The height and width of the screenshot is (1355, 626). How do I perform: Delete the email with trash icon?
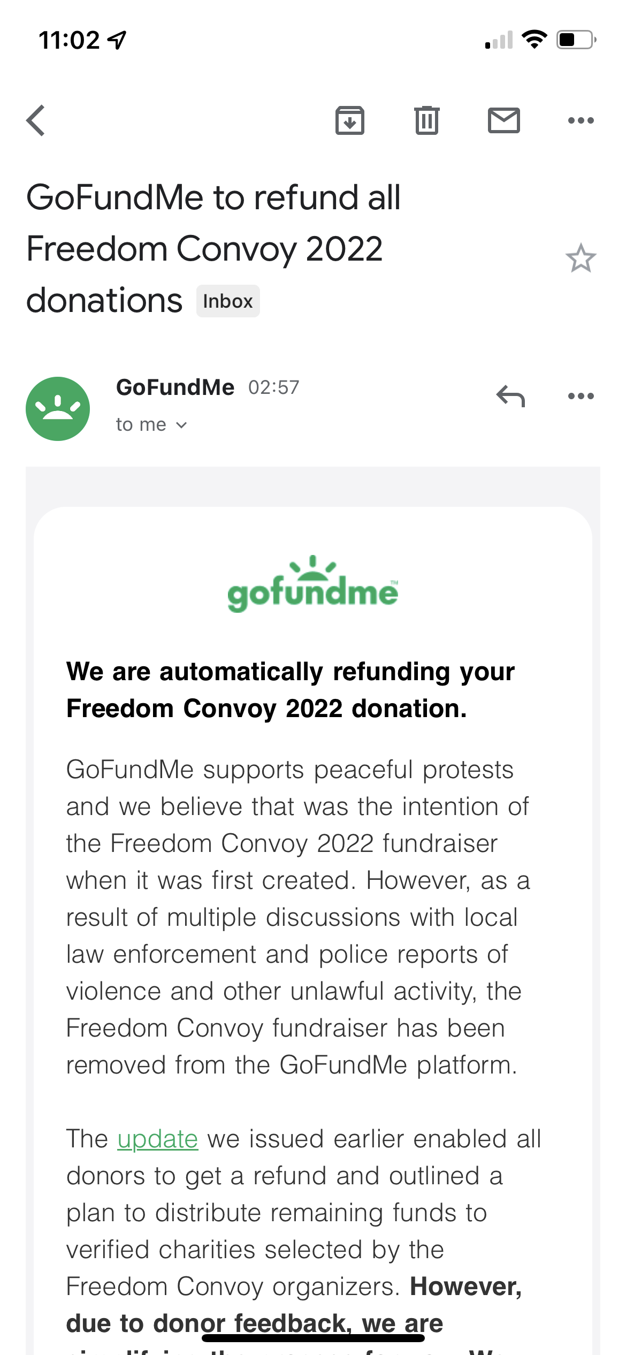pyautogui.click(x=426, y=120)
